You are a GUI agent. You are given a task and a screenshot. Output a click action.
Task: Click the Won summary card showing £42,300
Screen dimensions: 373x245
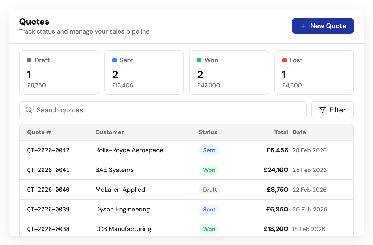[229, 72]
